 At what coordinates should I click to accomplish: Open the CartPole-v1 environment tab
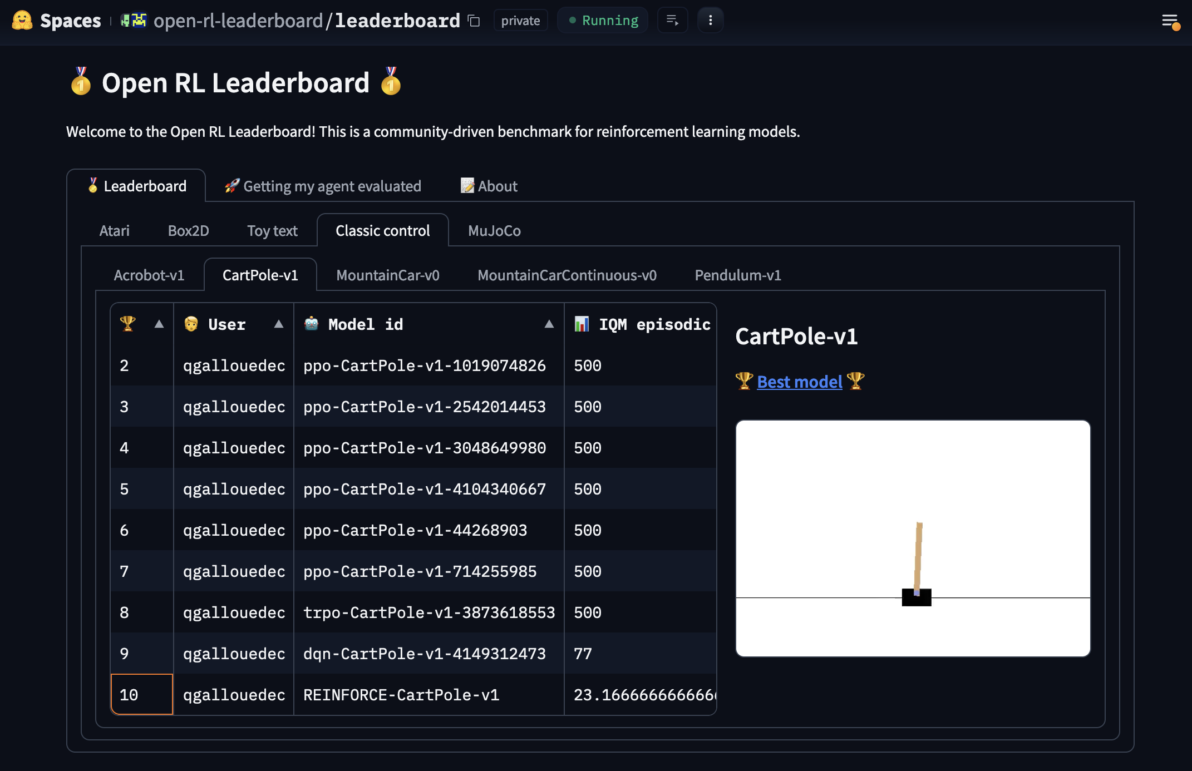point(260,275)
